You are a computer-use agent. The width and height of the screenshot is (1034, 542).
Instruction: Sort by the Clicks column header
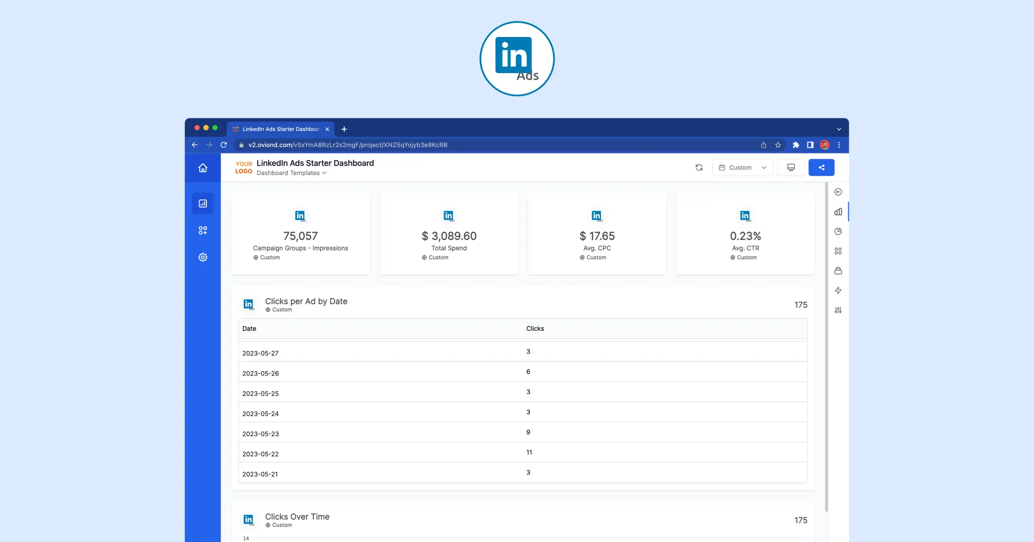click(535, 328)
